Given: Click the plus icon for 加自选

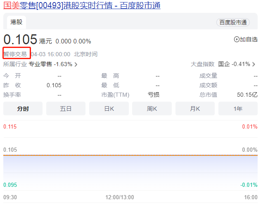Looking at the screenshot, I should [237, 39].
